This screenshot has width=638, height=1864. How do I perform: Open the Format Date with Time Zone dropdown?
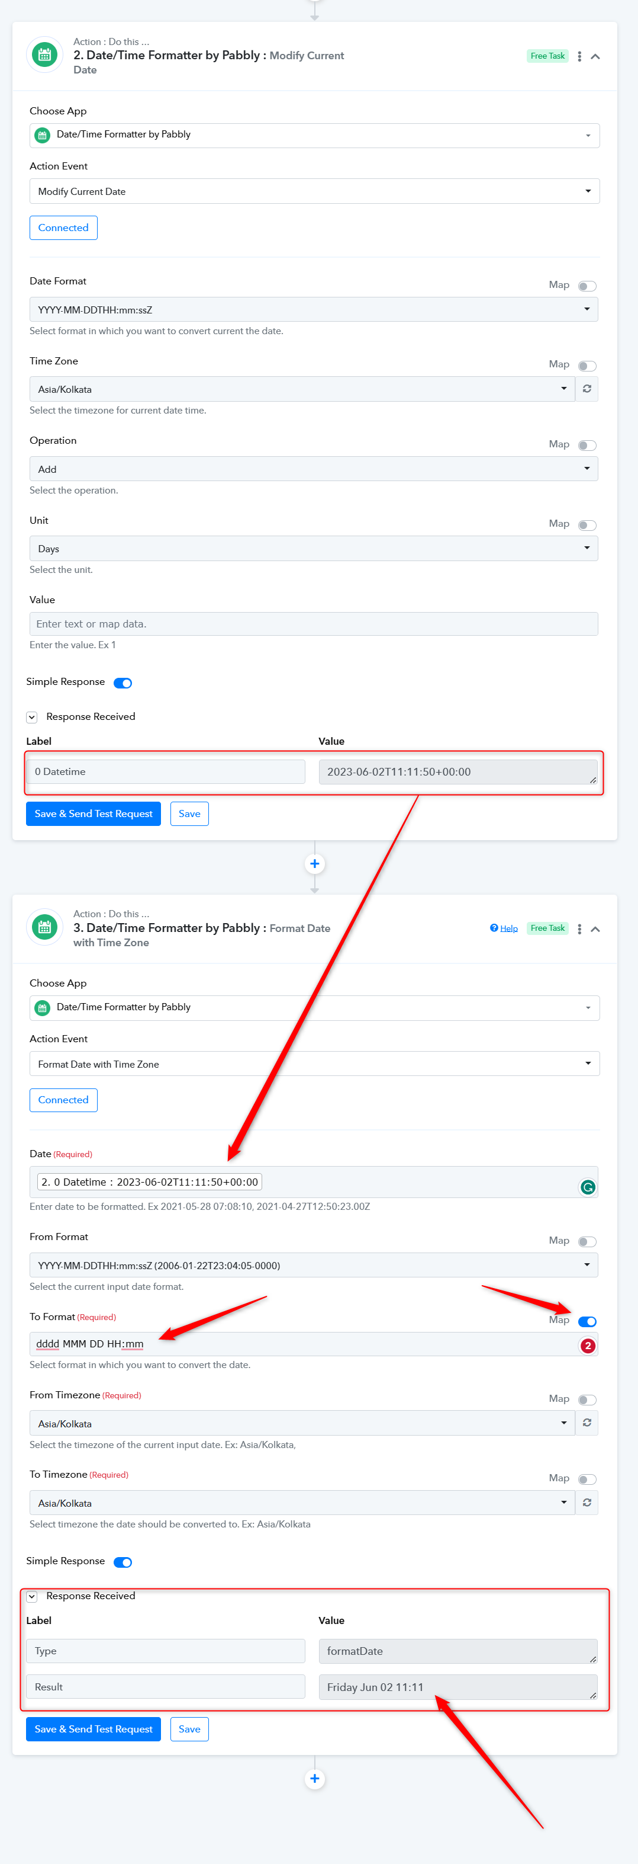pyautogui.click(x=314, y=1064)
